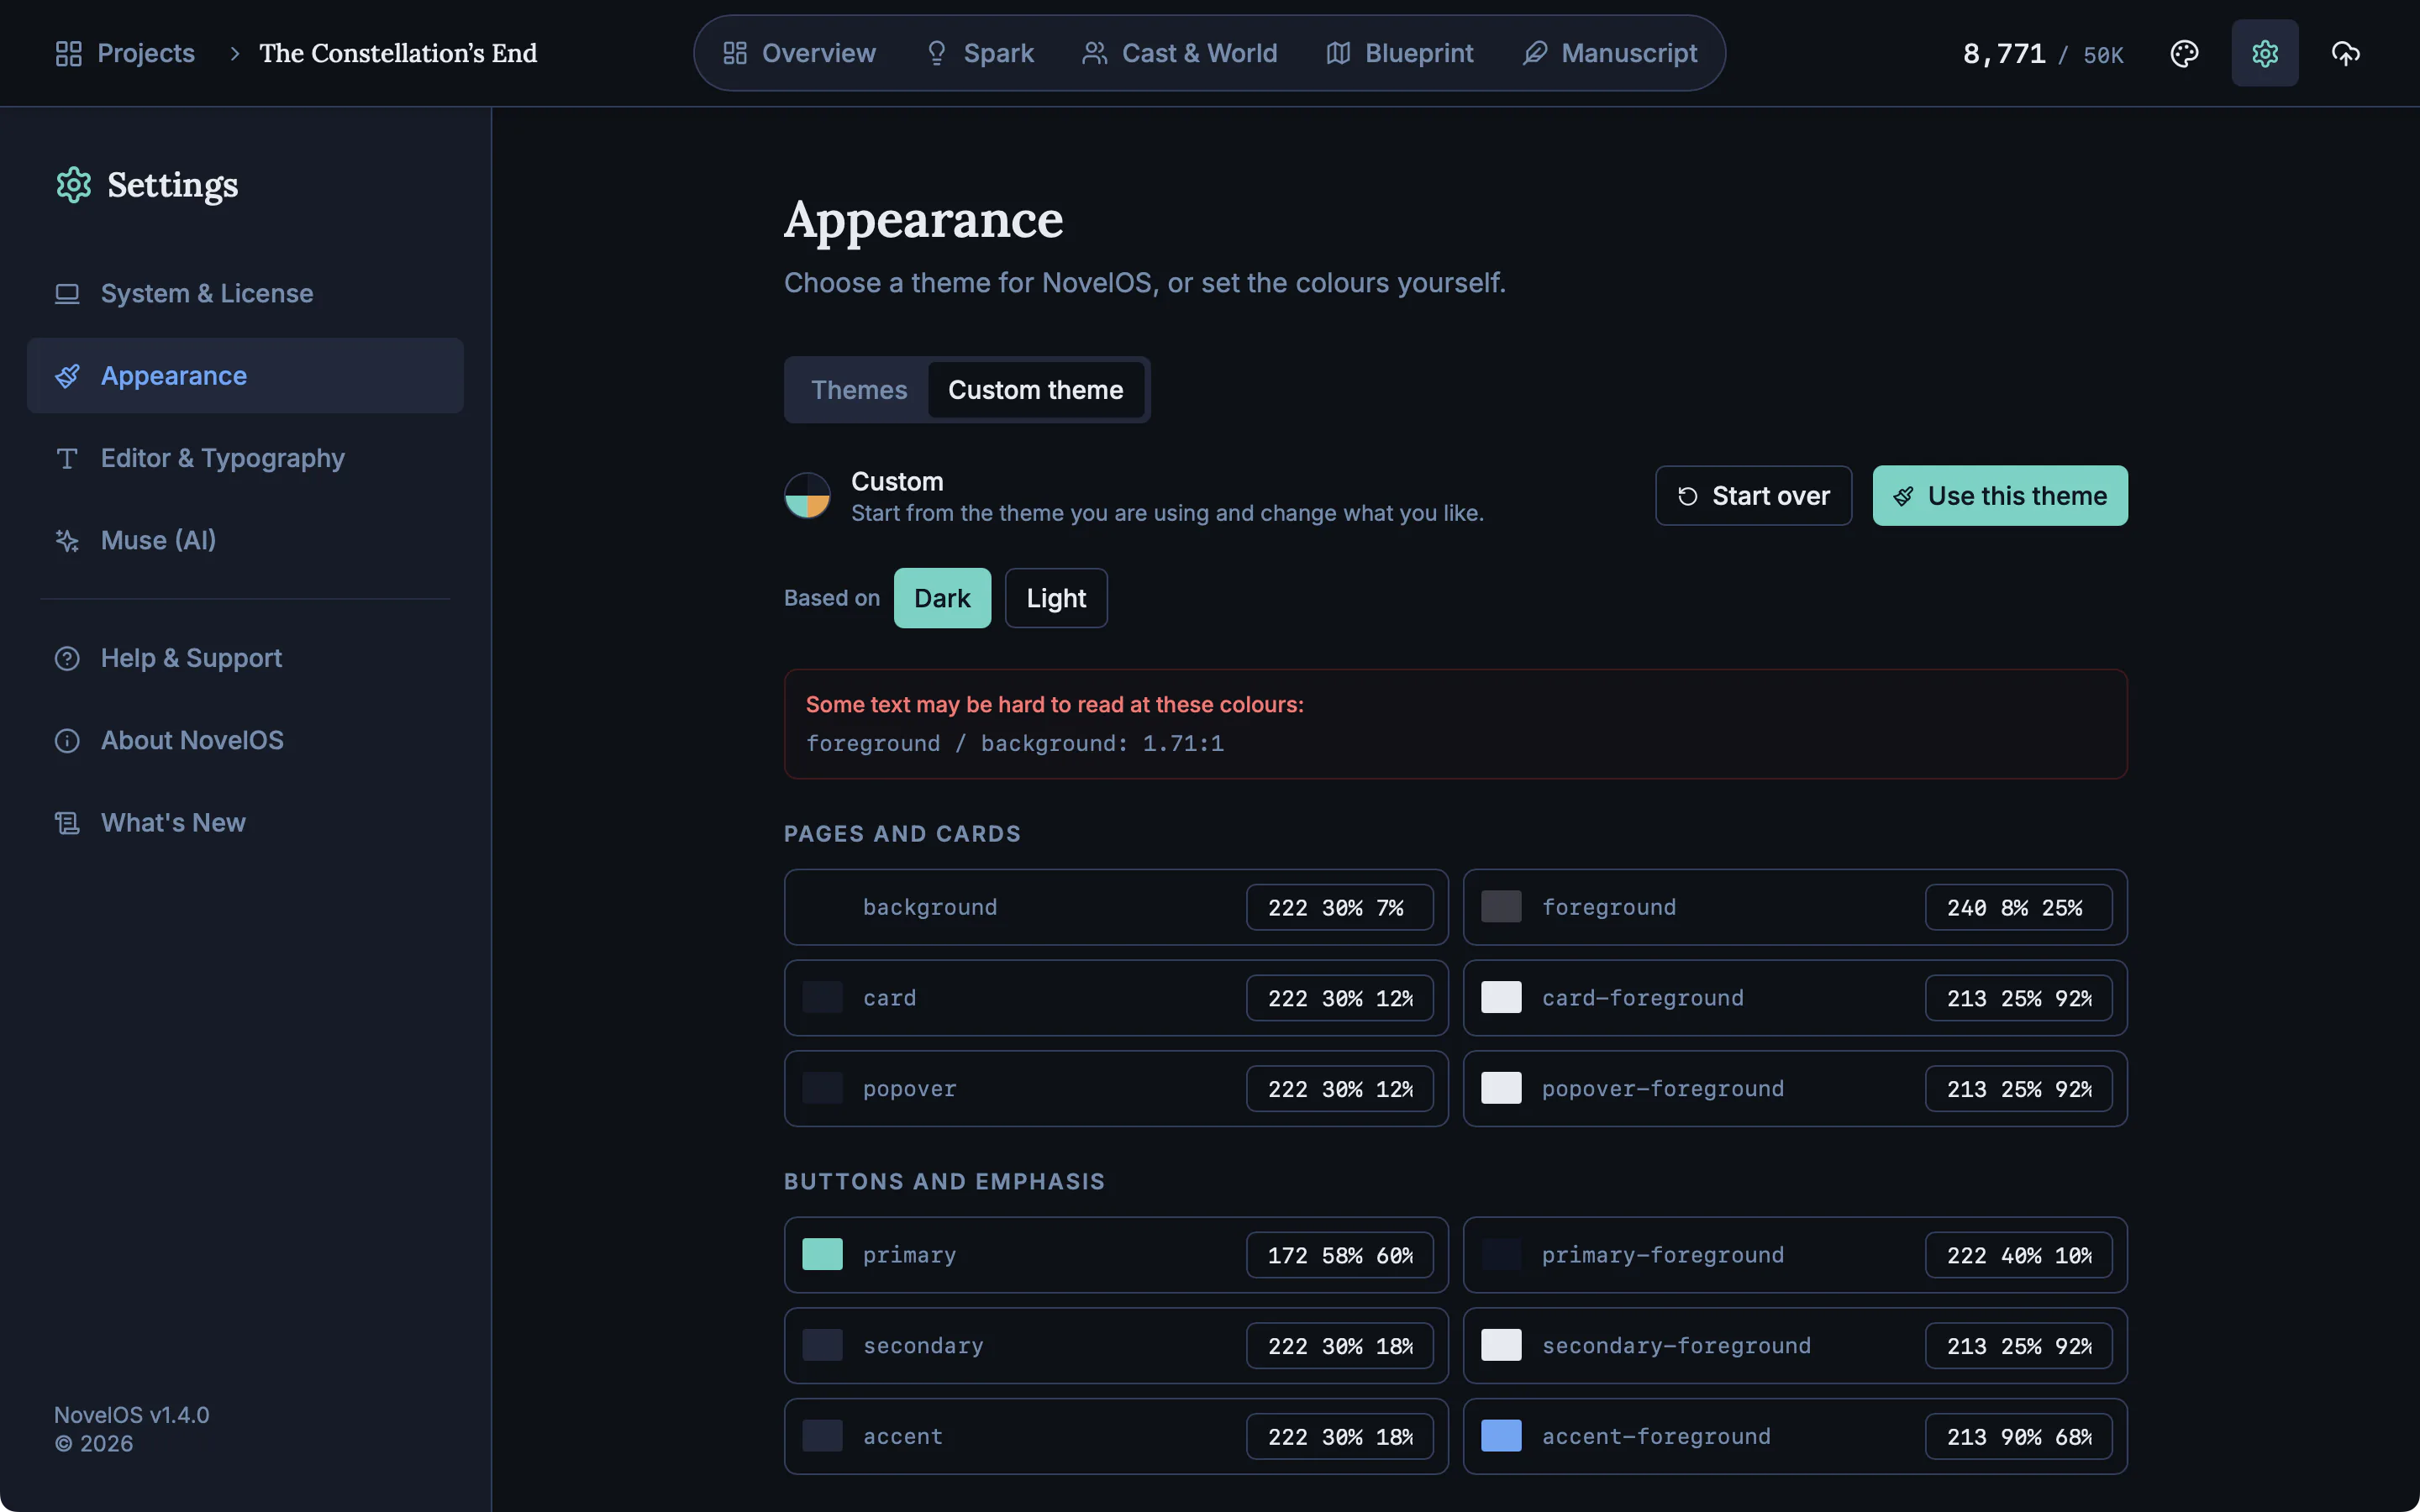Click the primary-foreground colour swatch

pos(1501,1255)
